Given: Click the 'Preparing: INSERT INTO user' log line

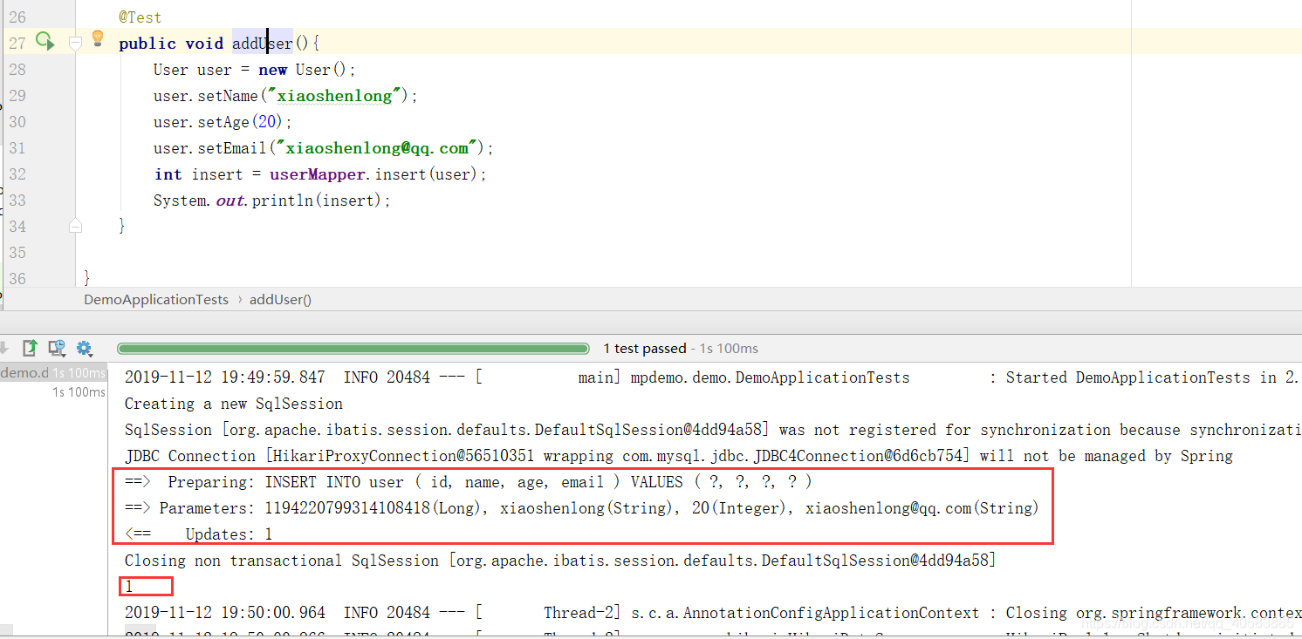Looking at the screenshot, I should [469, 482].
